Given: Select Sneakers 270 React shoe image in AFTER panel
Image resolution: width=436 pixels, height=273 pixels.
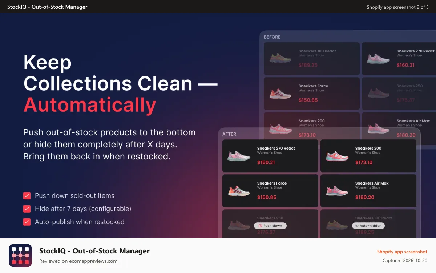Looking at the screenshot, I should click(x=239, y=156).
